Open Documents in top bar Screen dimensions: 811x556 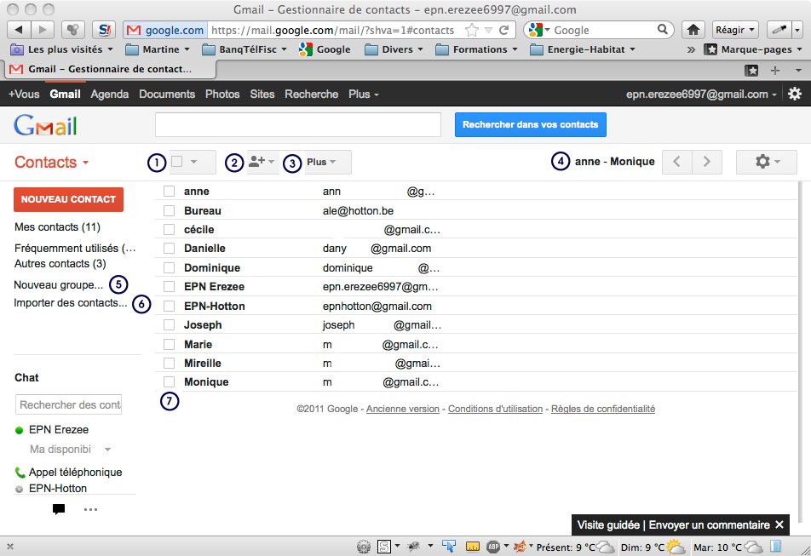[167, 94]
